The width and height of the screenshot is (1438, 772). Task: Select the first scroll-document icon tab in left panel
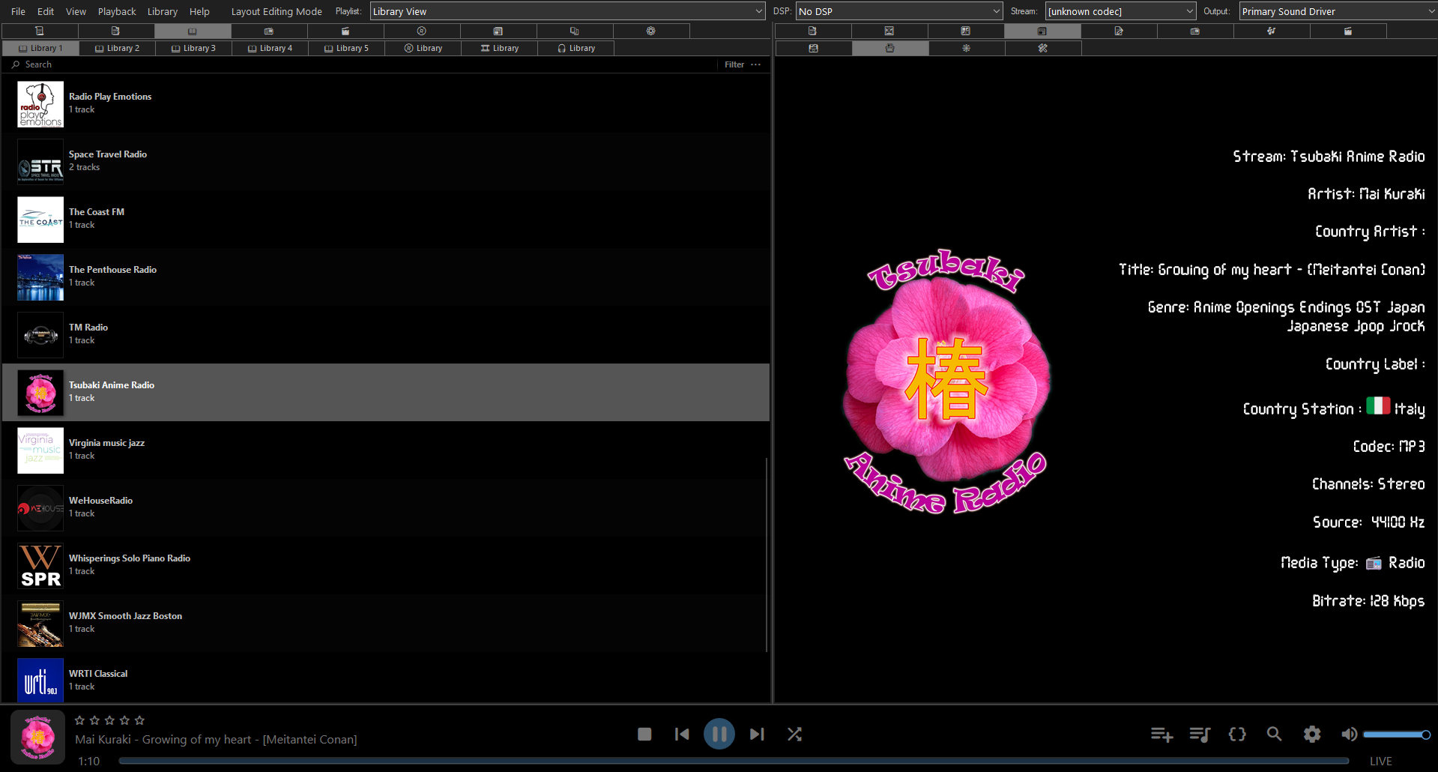[x=40, y=31]
